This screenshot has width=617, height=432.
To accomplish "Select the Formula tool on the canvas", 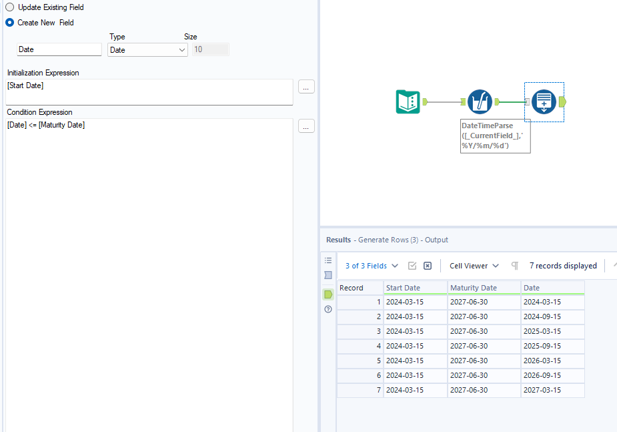I will click(x=480, y=102).
